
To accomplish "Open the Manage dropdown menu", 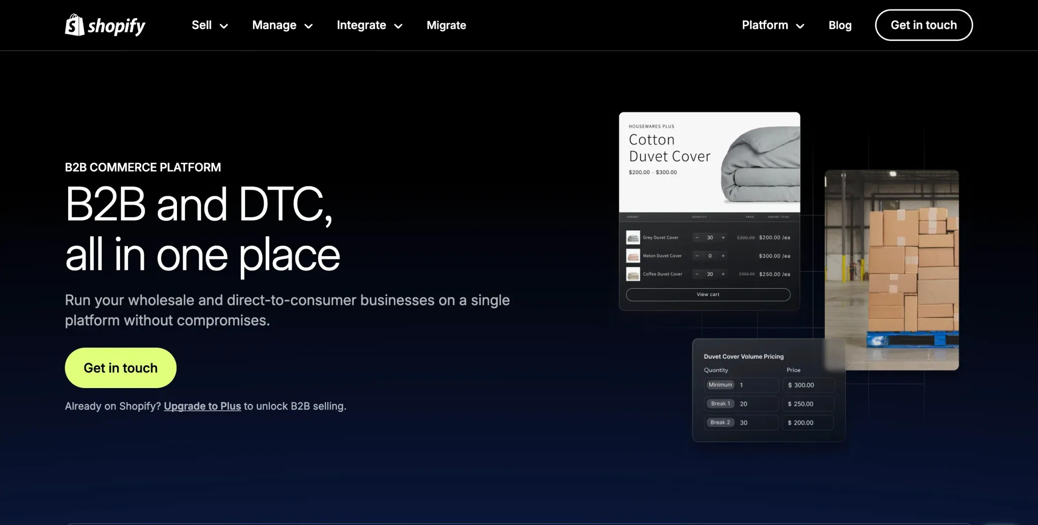I will 282,25.
